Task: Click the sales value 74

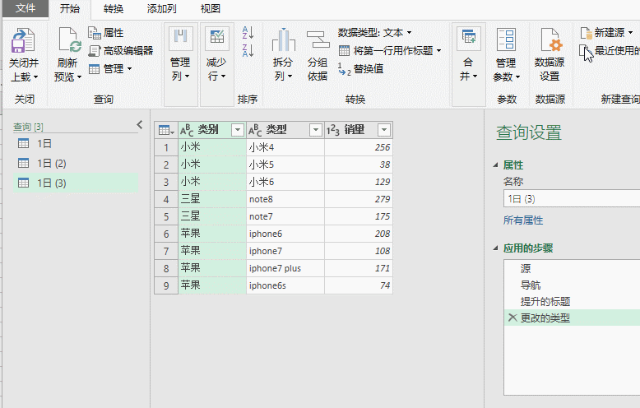Action: pos(359,285)
